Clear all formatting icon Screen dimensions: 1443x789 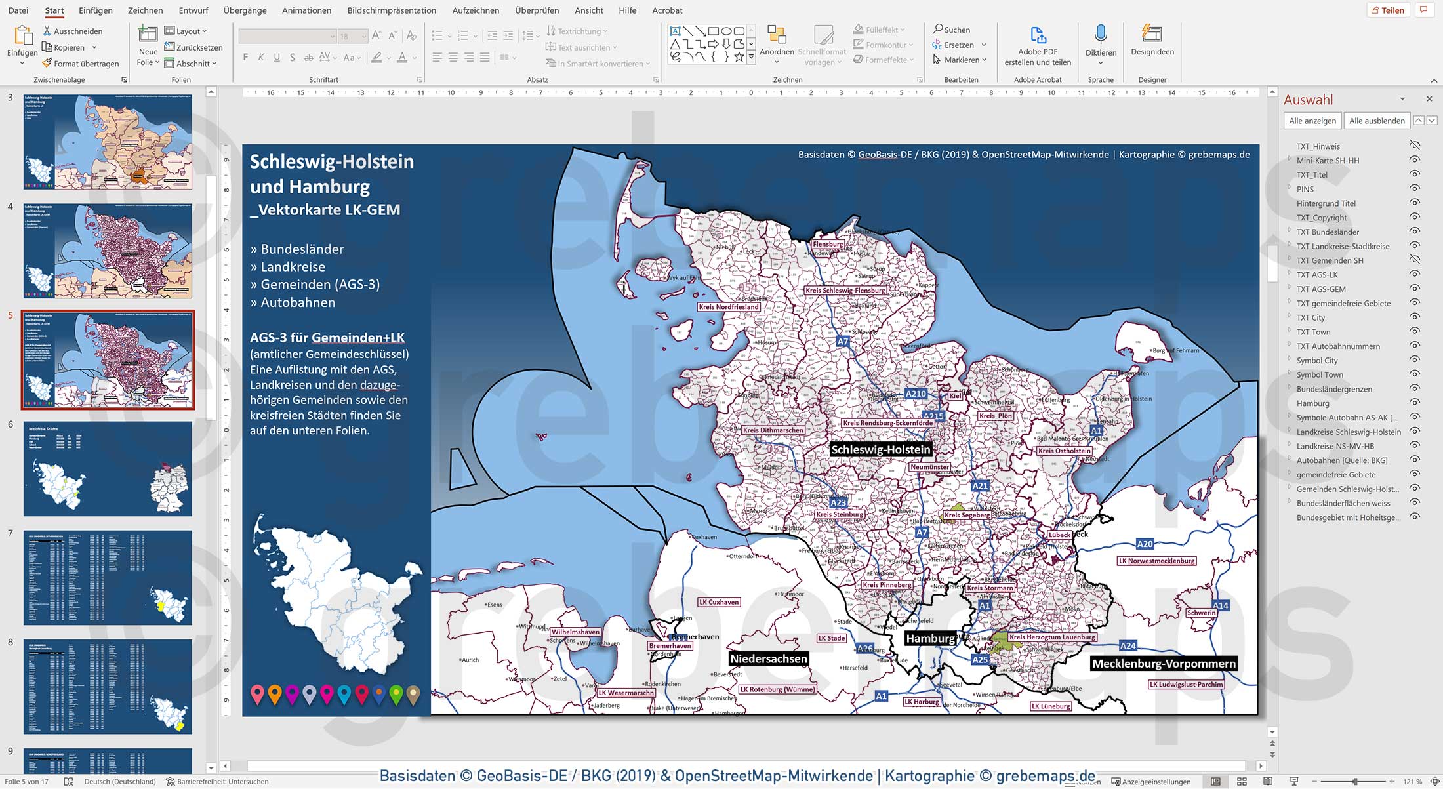[411, 35]
